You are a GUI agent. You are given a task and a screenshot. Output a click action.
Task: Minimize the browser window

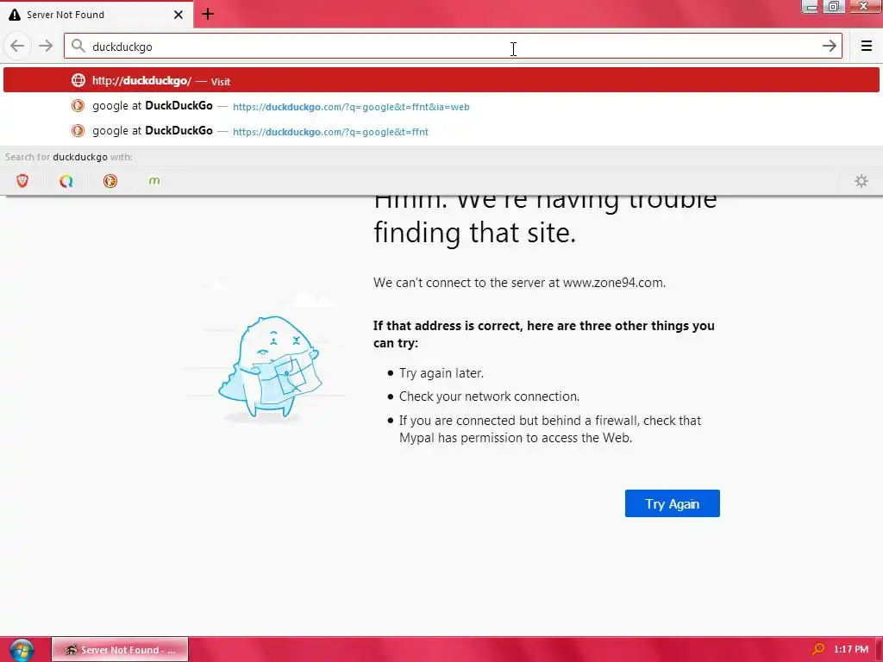click(x=810, y=7)
